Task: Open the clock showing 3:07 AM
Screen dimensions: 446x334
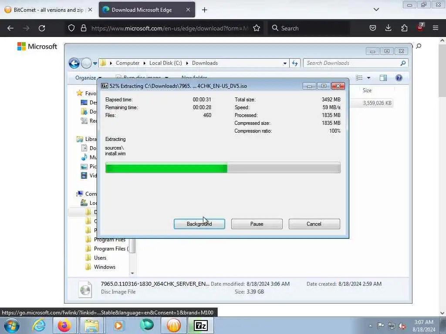Action: pyautogui.click(x=423, y=325)
